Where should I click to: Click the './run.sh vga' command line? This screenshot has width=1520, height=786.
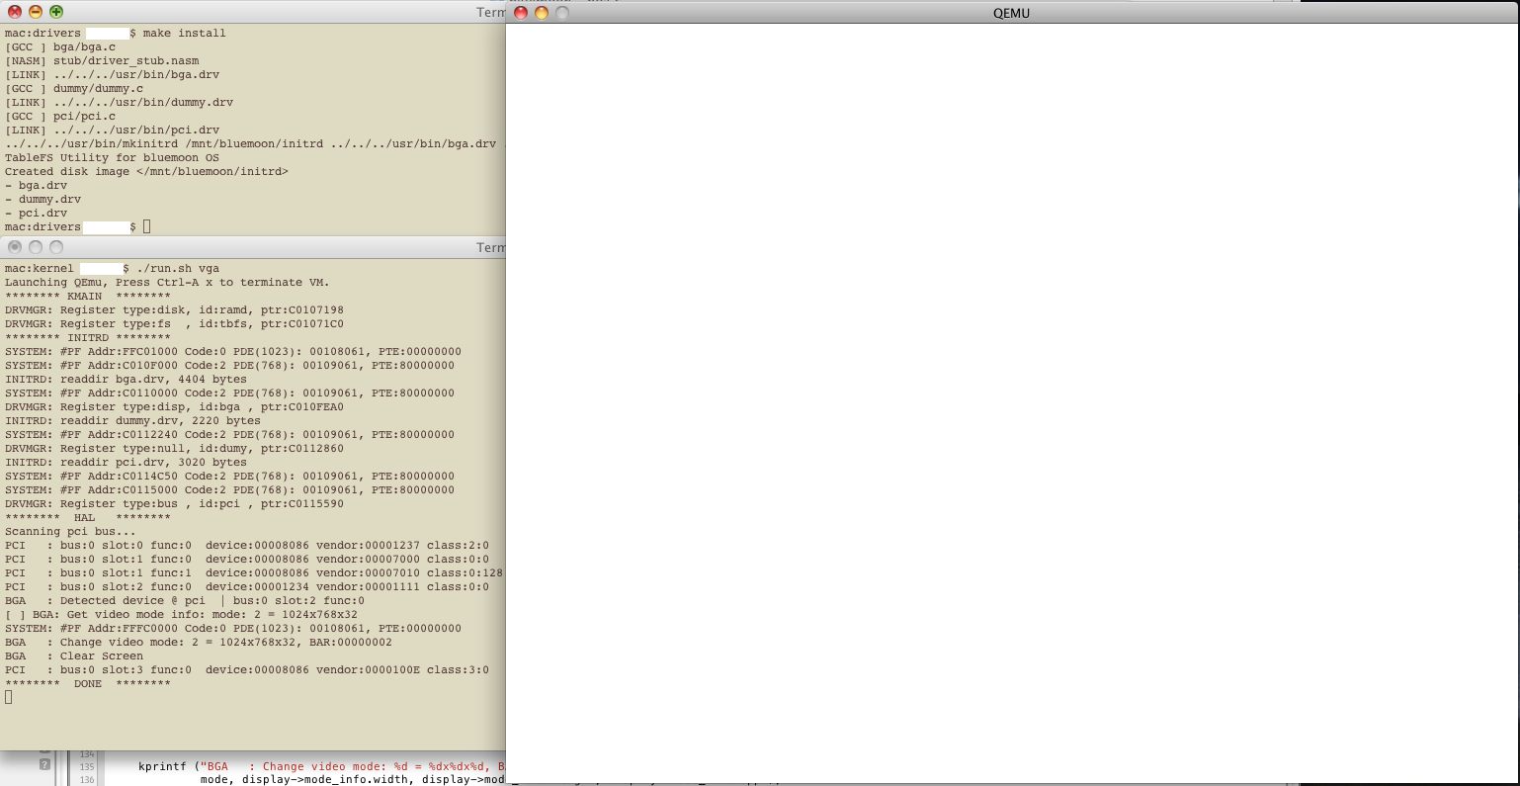[113, 268]
